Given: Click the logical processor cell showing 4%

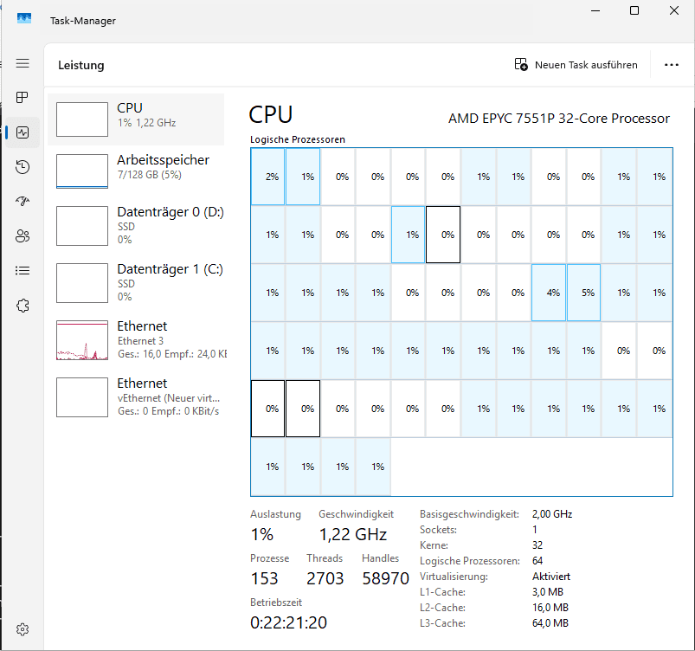Looking at the screenshot, I should (549, 293).
